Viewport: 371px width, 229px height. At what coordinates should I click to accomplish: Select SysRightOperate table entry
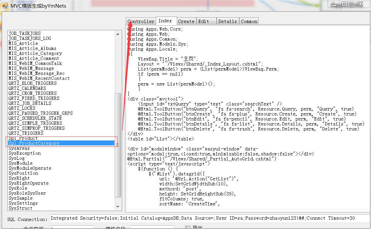tap(29, 183)
